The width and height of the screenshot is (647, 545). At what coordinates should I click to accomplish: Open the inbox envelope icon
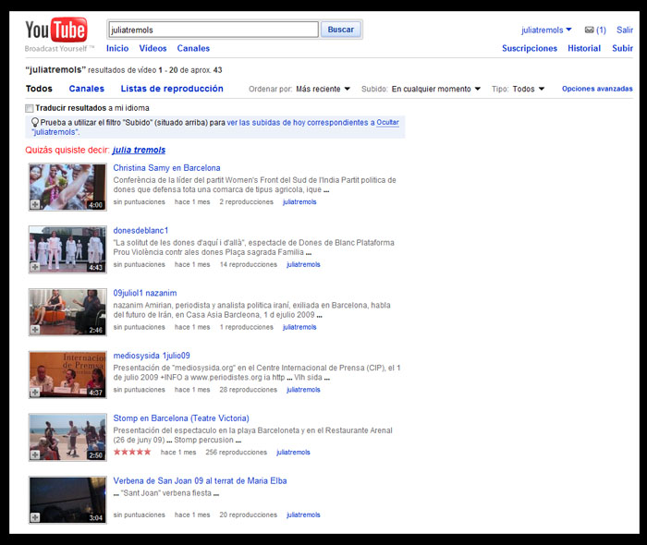[x=590, y=30]
